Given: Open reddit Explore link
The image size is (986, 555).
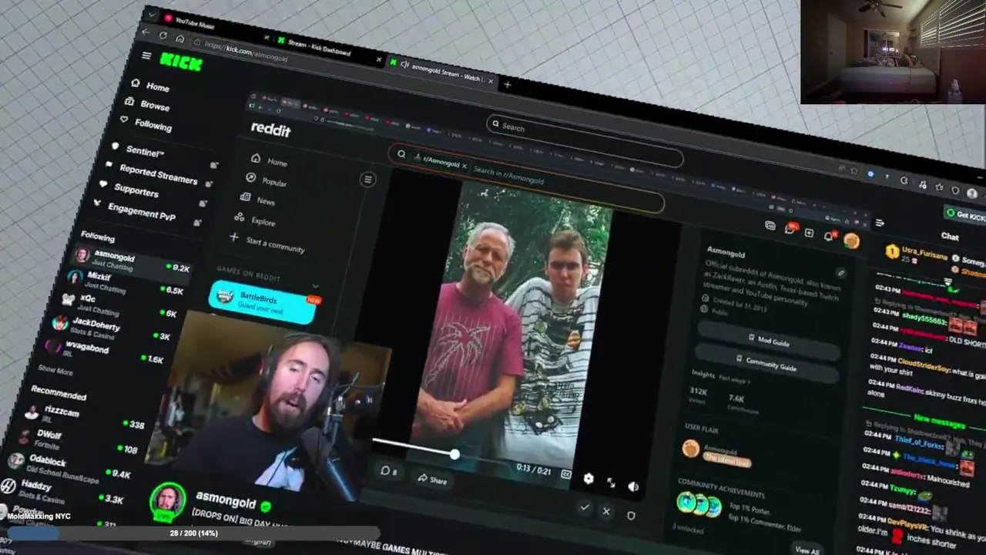Looking at the screenshot, I should click(x=255, y=220).
